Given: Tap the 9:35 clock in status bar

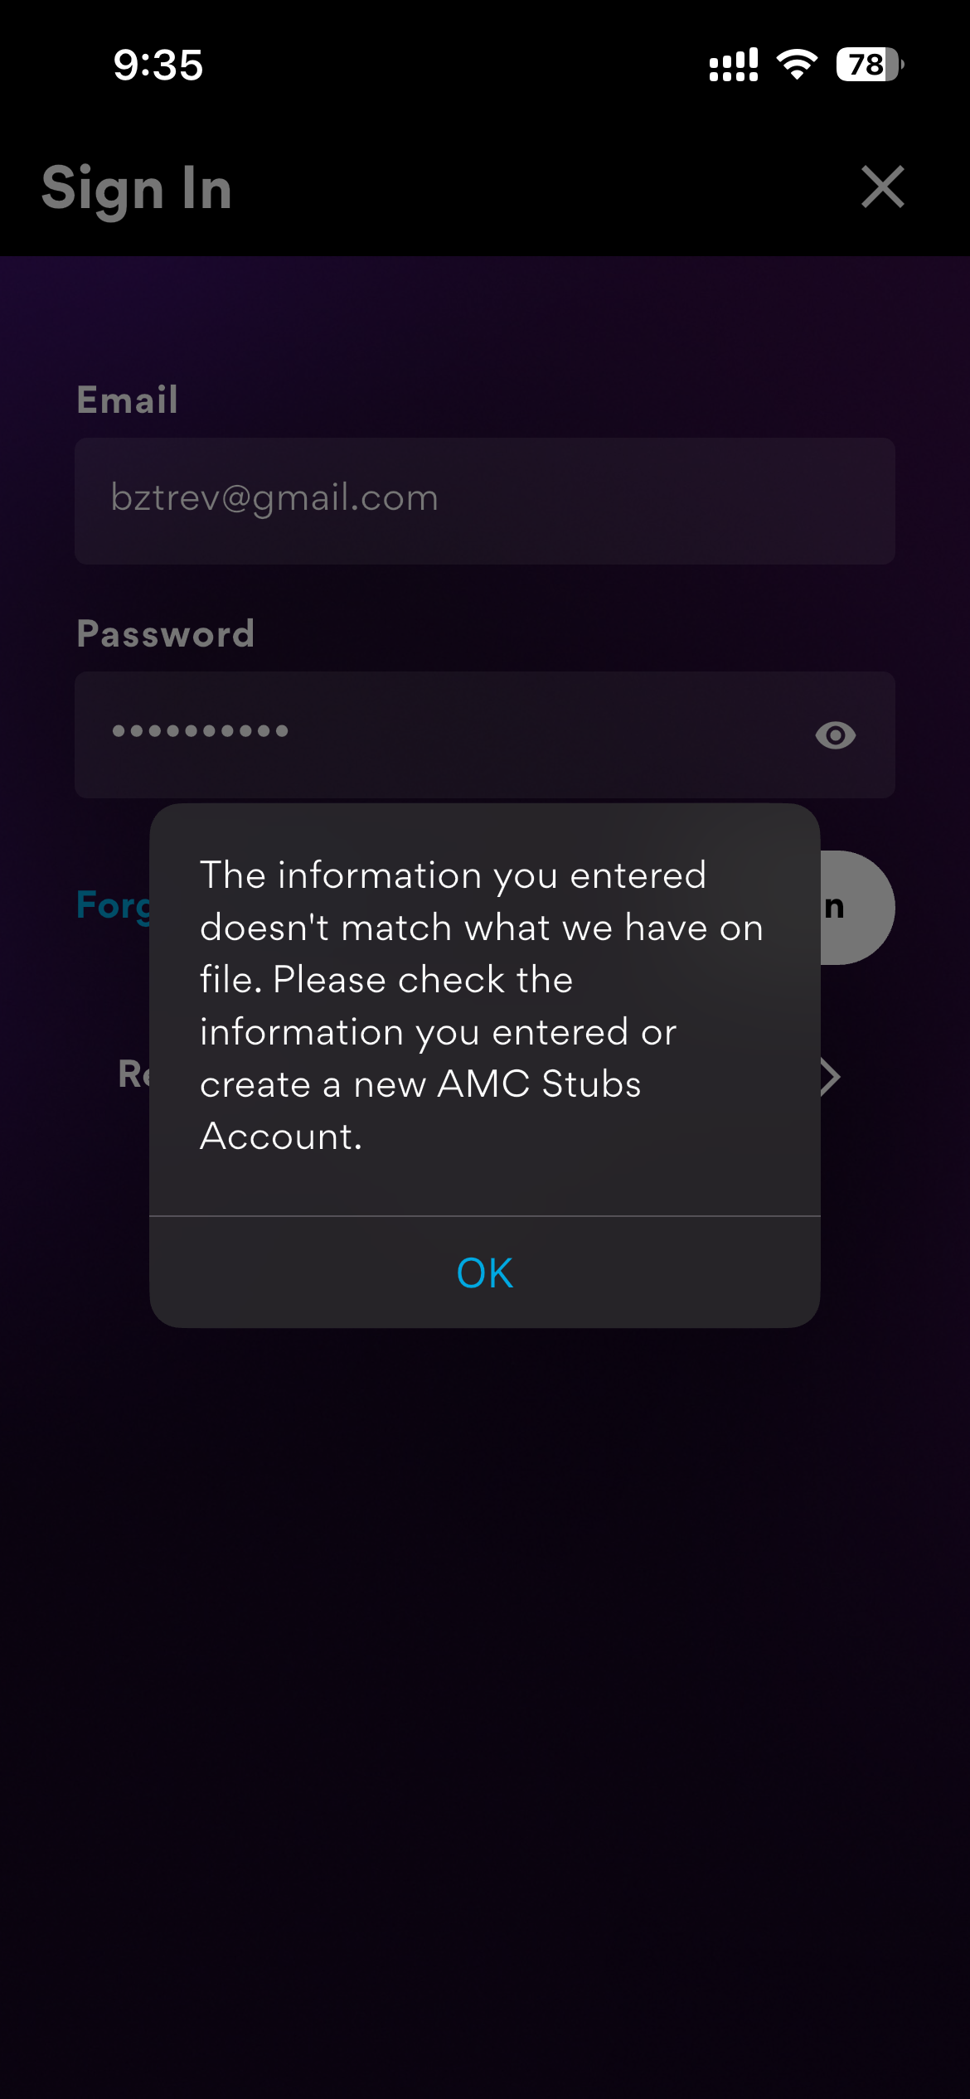Looking at the screenshot, I should tap(158, 65).
